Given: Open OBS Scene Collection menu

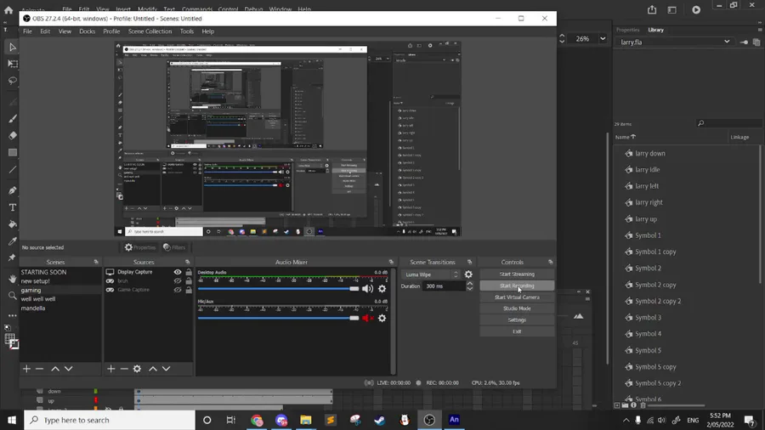Looking at the screenshot, I should pos(150,31).
